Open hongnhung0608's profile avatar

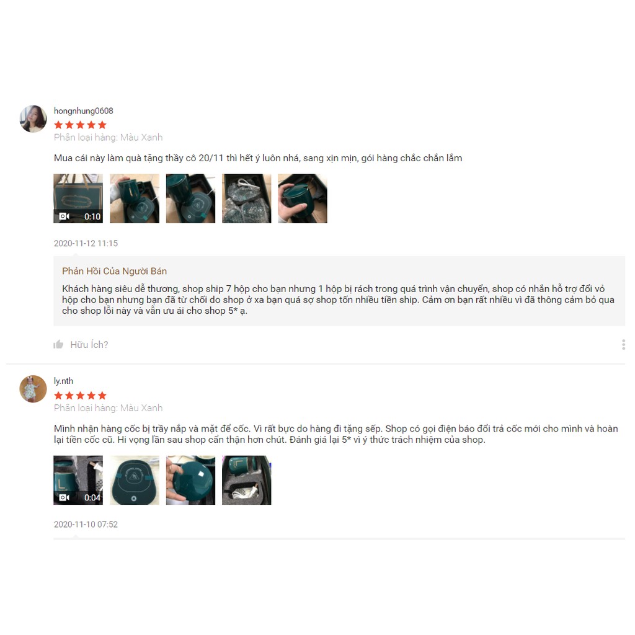click(33, 118)
